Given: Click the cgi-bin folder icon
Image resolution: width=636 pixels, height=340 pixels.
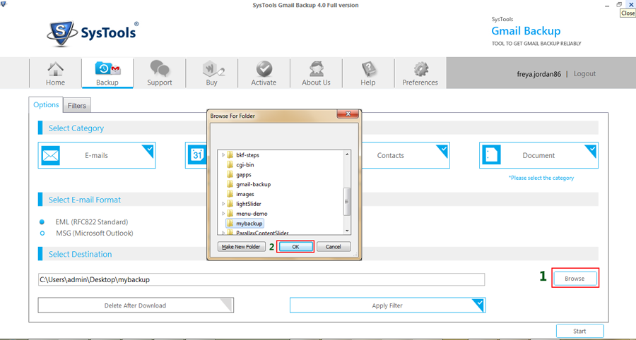Looking at the screenshot, I should pyautogui.click(x=230, y=165).
